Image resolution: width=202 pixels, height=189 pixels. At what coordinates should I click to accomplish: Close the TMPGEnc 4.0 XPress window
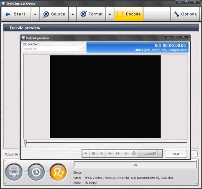click(x=195, y=2)
